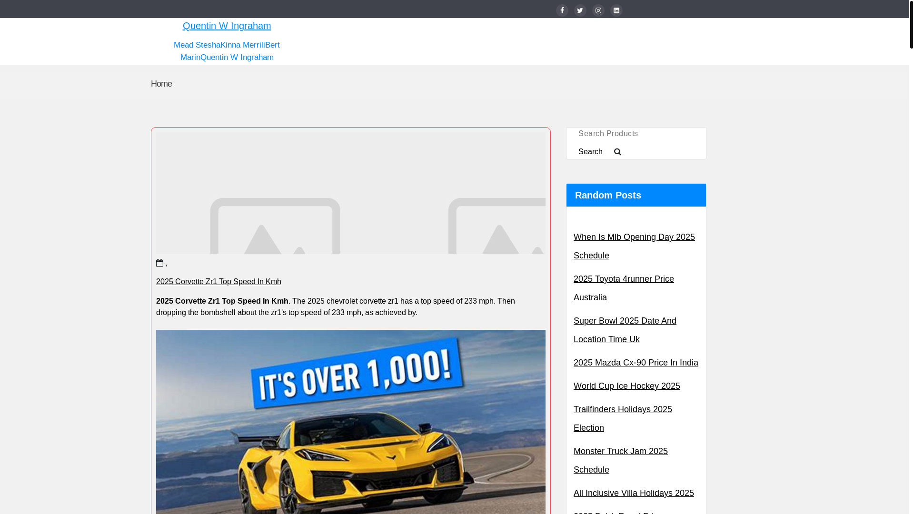Open the Facebook social icon
This screenshot has width=914, height=514.
click(562, 10)
